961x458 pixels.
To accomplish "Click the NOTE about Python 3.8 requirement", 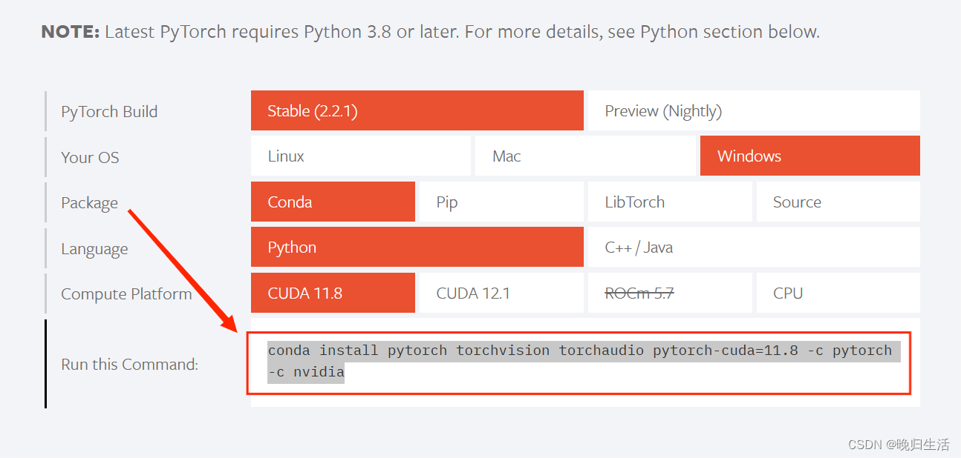I will [x=431, y=32].
